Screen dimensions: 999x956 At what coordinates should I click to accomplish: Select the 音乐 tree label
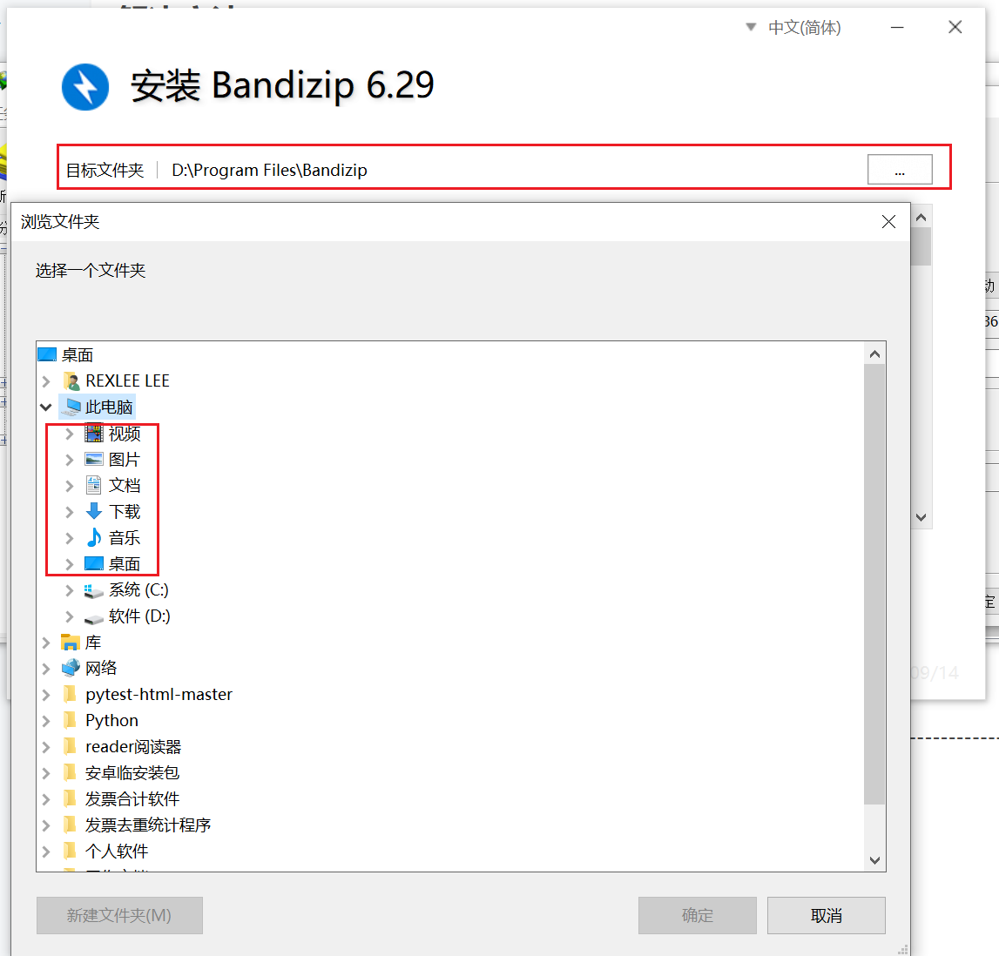[125, 538]
